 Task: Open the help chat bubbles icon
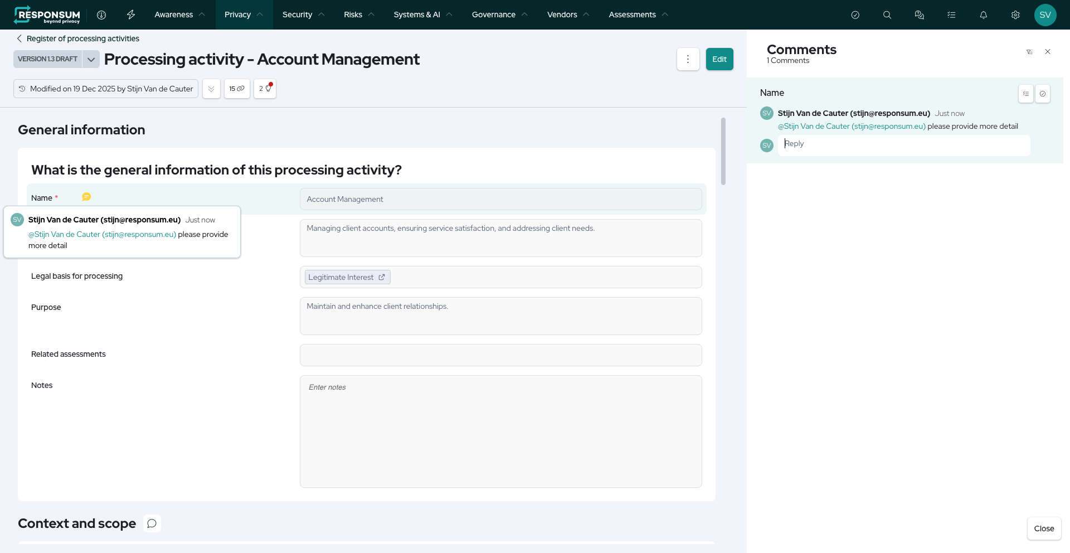[920, 15]
